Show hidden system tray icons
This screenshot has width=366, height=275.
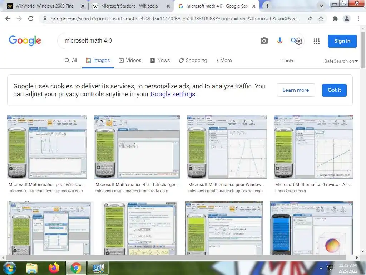coord(321,268)
